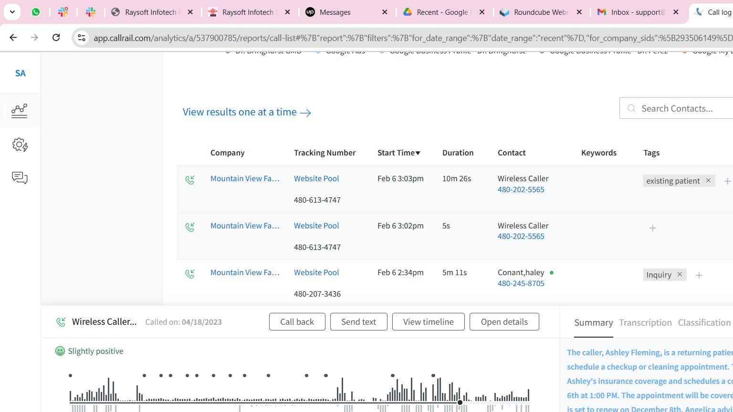Click the Duration column header
This screenshot has width=733, height=412.
(x=458, y=153)
